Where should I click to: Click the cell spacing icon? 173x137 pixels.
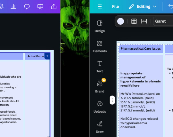point(144,21)
